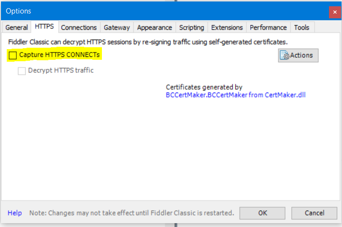Image resolution: width=342 pixels, height=227 pixels.
Task: Show the Performance tab
Action: 269,27
